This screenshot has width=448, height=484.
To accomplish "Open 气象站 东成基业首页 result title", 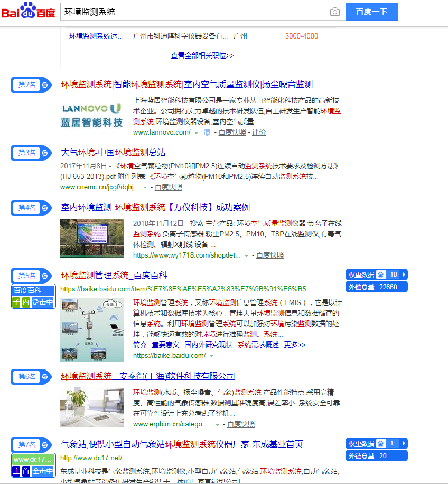I will (182, 444).
